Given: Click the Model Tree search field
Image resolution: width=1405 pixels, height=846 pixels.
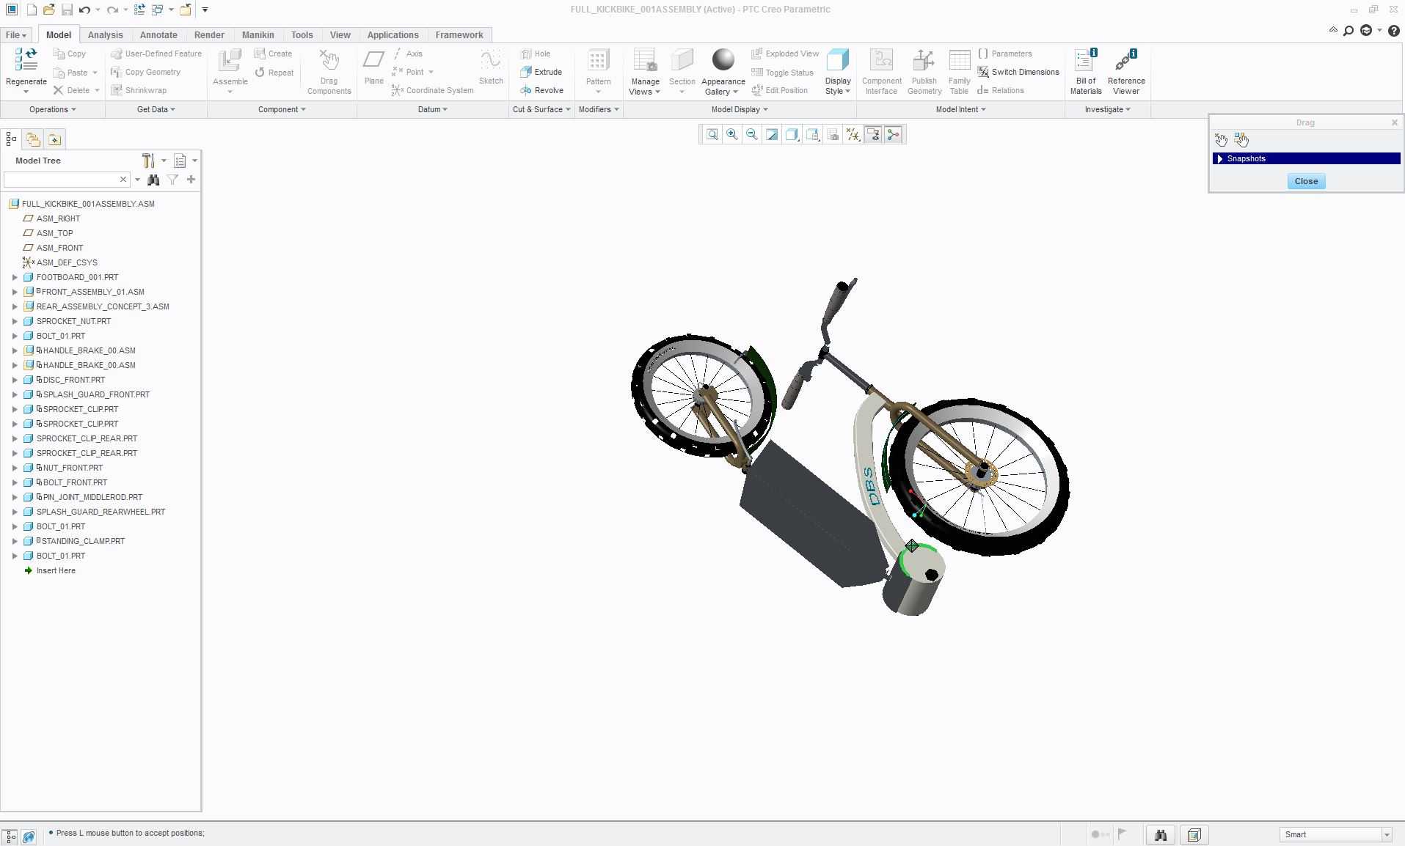Looking at the screenshot, I should pyautogui.click(x=62, y=180).
